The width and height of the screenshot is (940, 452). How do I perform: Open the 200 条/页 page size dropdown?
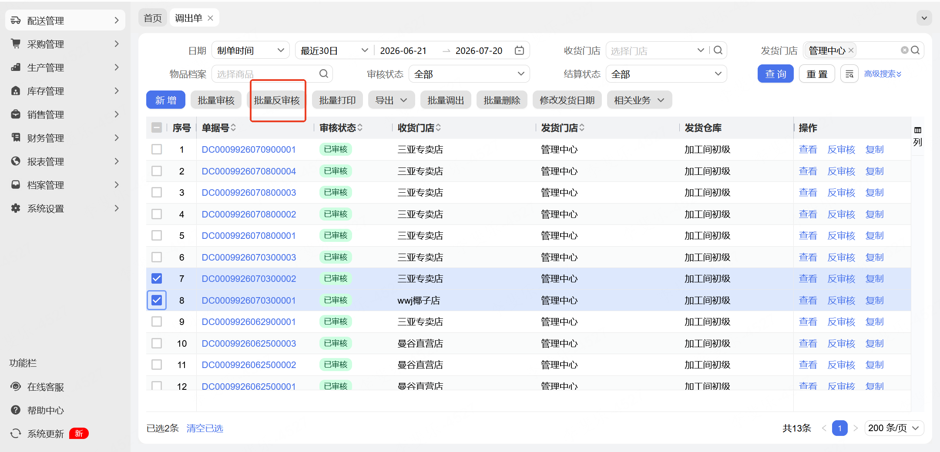(894, 428)
